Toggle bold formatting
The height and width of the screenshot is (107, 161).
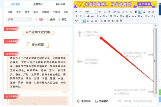[76, 16]
